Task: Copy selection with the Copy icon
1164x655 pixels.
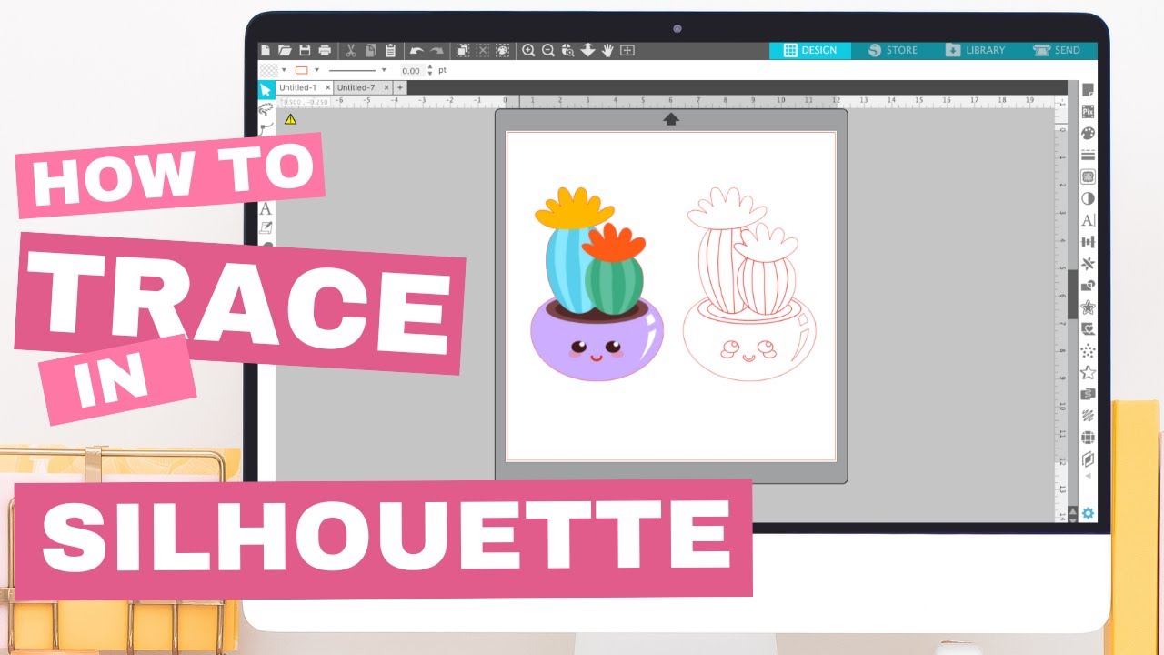Action: (x=370, y=51)
